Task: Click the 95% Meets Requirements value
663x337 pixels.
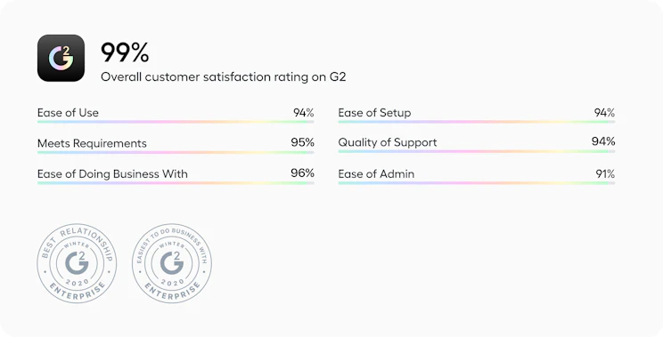Action: pyautogui.click(x=303, y=142)
